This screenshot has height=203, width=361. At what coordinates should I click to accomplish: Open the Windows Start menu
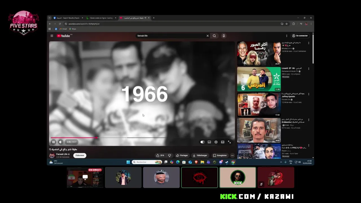tap(128, 162)
